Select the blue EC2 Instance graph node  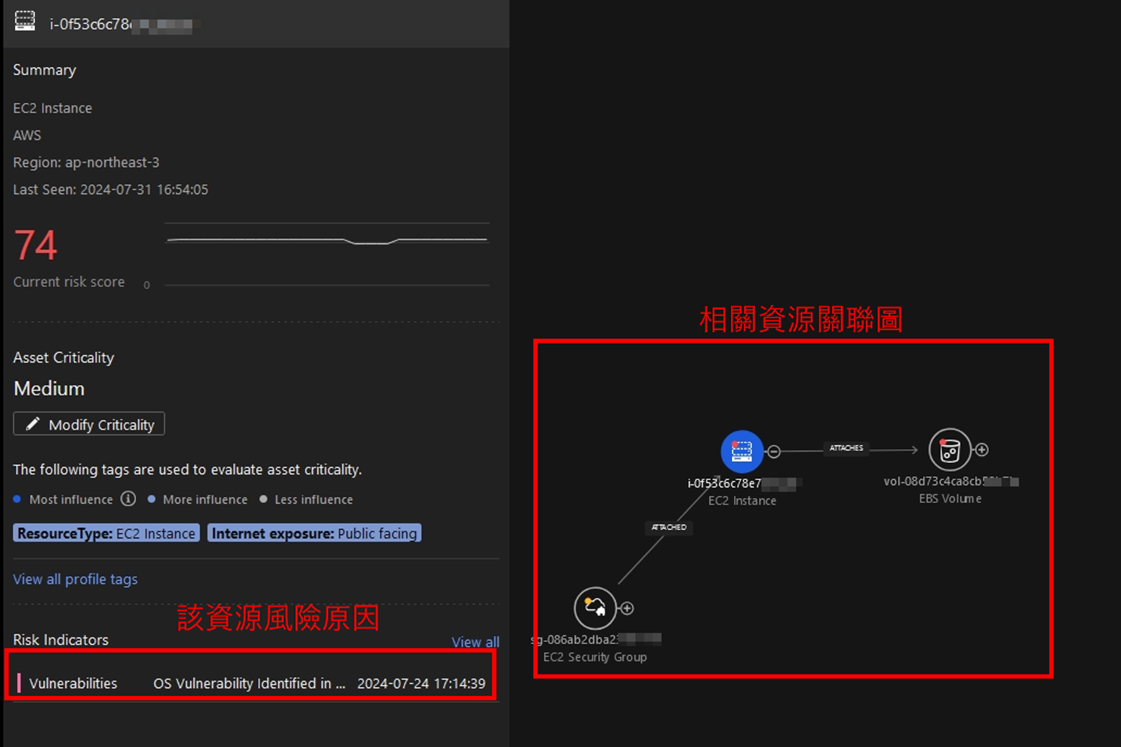coord(741,452)
